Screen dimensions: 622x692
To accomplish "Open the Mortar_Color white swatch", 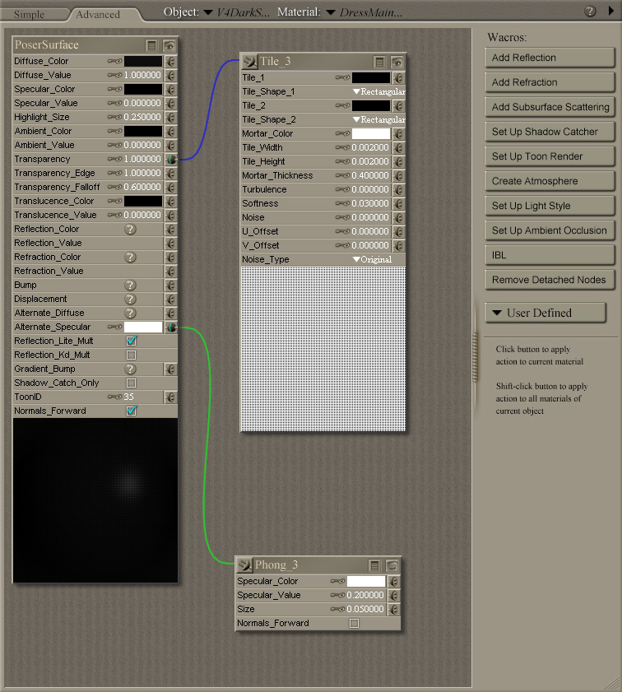I will (371, 134).
